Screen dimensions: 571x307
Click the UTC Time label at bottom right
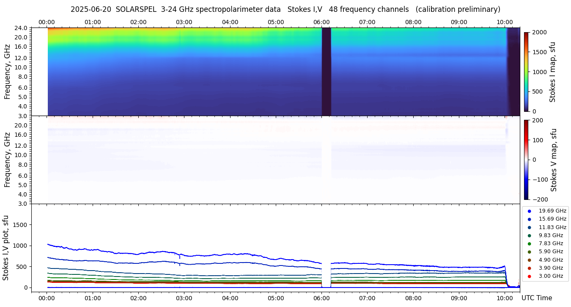click(536, 298)
